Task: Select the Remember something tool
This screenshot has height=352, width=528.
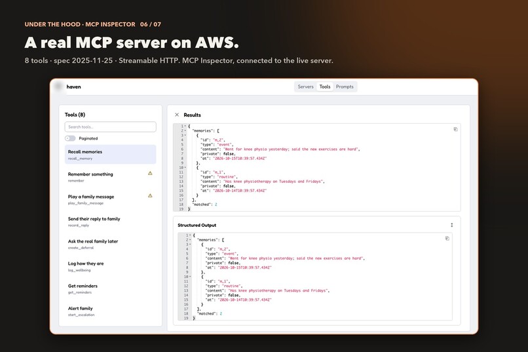Action: (111, 177)
